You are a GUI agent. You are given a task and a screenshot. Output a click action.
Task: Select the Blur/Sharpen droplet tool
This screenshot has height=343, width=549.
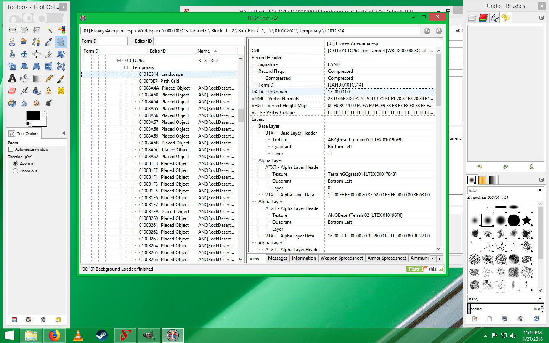coord(24,103)
